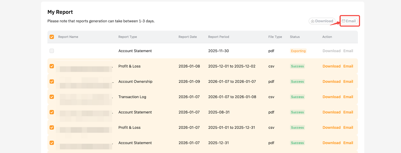Viewport: 401px width, 153px height.
Task: Click the Exporting status badge
Action: 298,51
